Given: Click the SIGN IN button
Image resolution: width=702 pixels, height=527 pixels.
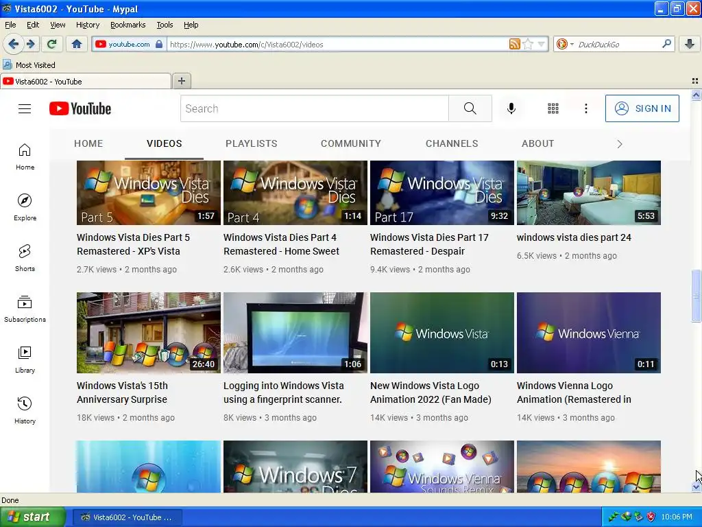Looking at the screenshot, I should point(642,108).
